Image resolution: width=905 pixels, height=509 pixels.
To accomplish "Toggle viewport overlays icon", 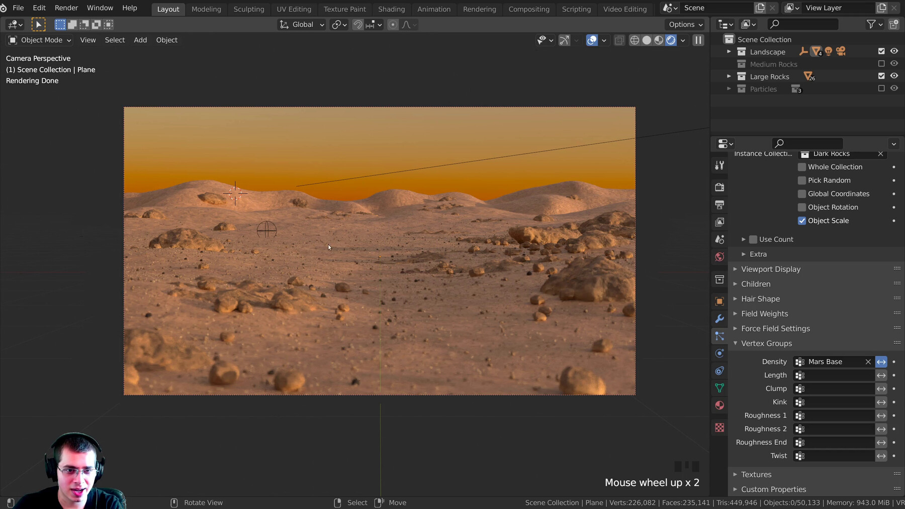I will pos(592,40).
